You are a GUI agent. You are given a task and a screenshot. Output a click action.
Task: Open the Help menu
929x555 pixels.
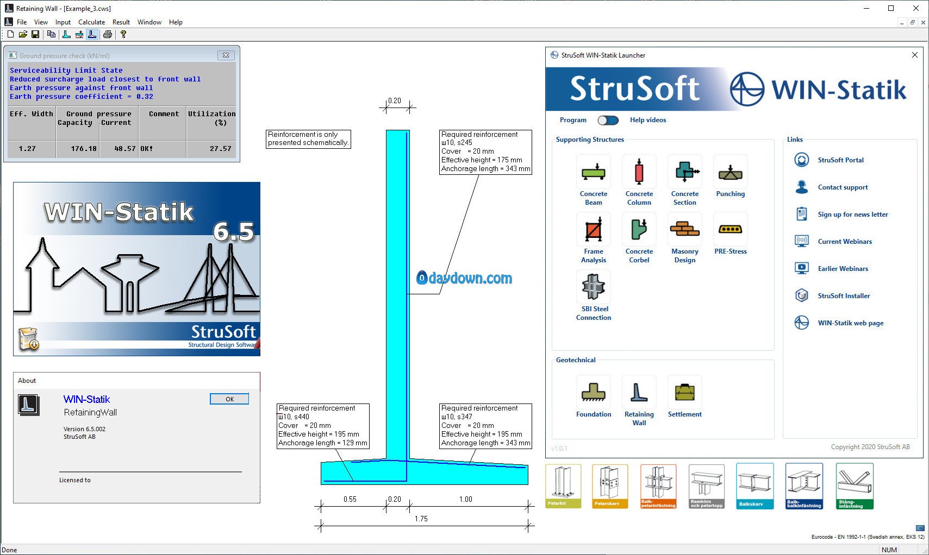[x=176, y=22]
